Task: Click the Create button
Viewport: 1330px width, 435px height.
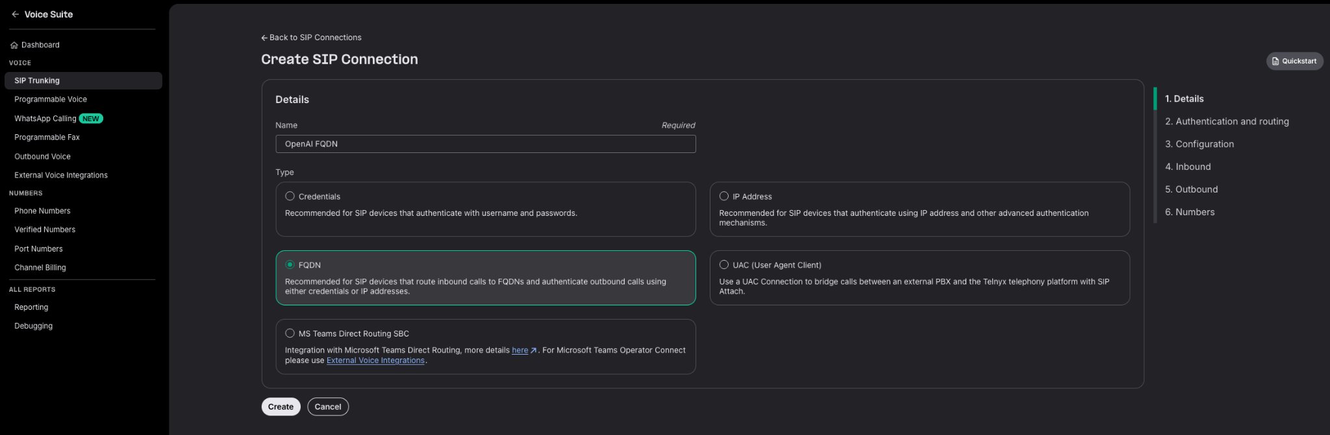Action: tap(281, 407)
